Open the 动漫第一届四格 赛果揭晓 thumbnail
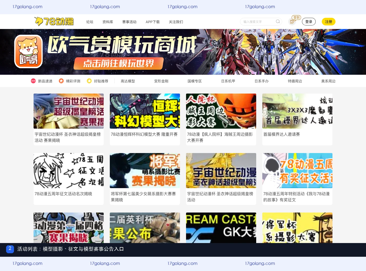Image resolution: width=366 pixels, height=271 pixels. (69, 228)
